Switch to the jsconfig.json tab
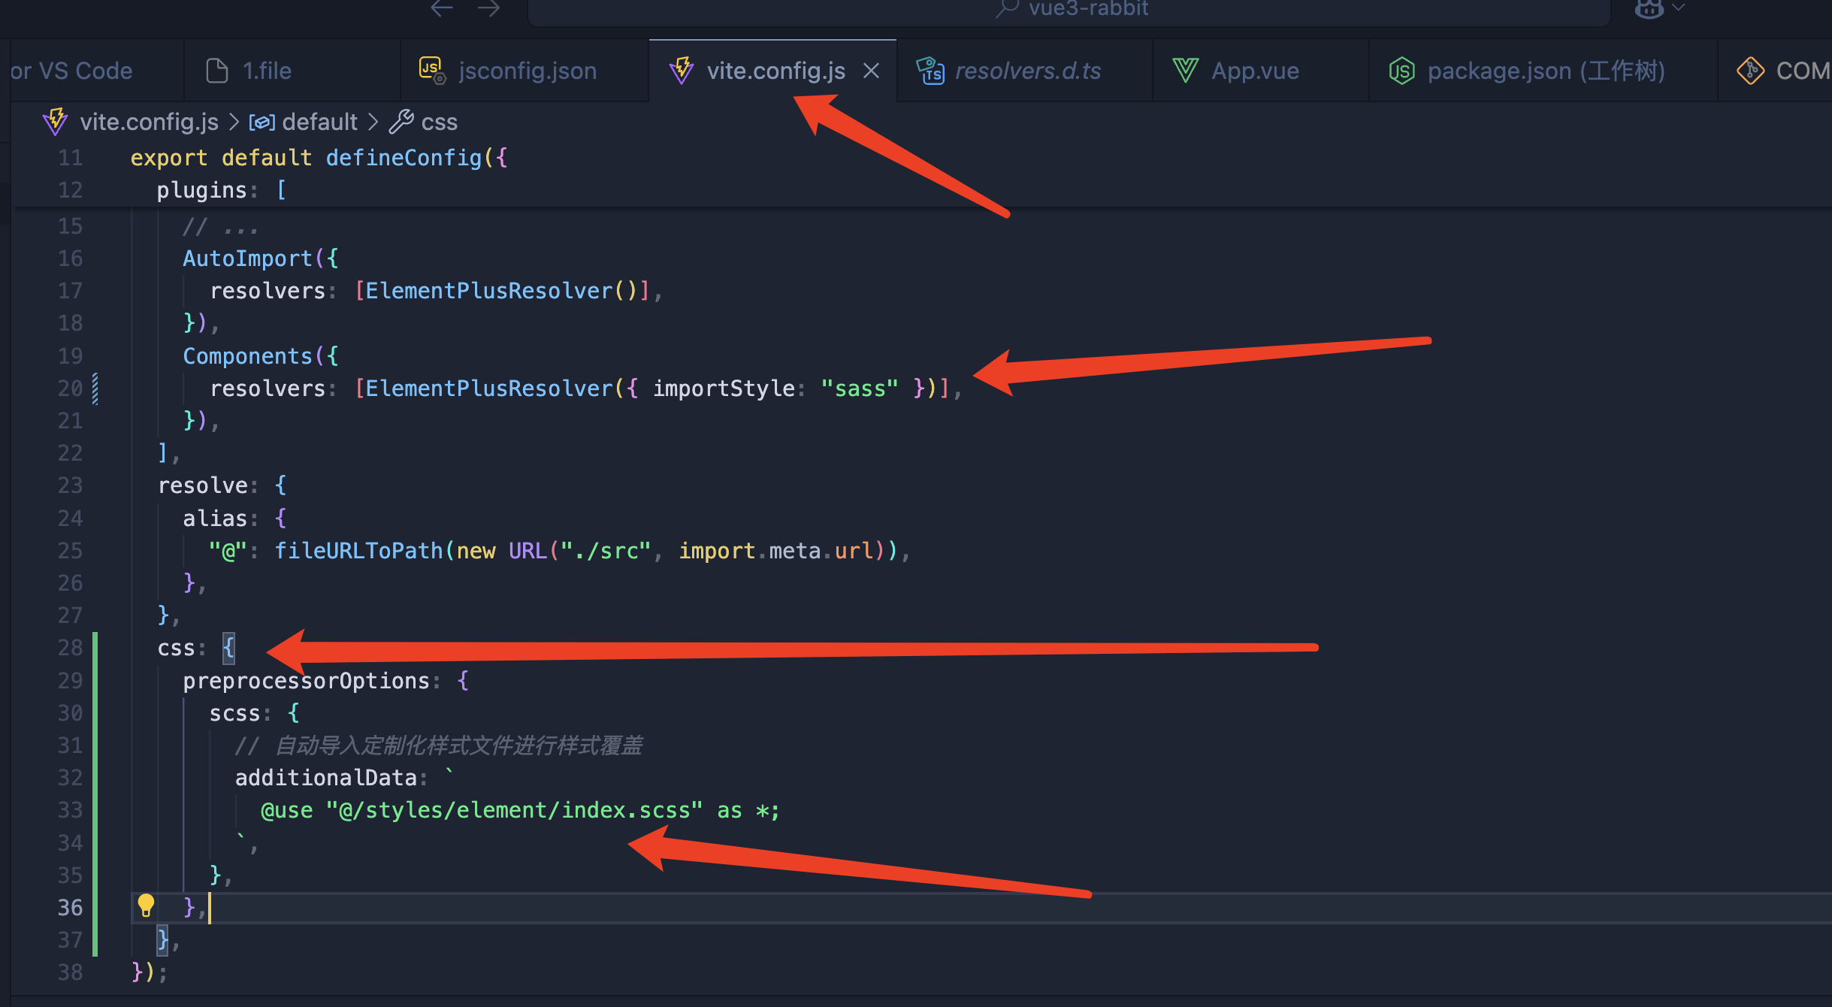This screenshot has width=1832, height=1007. (x=527, y=71)
